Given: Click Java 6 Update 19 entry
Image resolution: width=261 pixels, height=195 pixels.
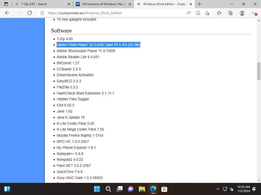Looking at the screenshot, I should (71, 117).
